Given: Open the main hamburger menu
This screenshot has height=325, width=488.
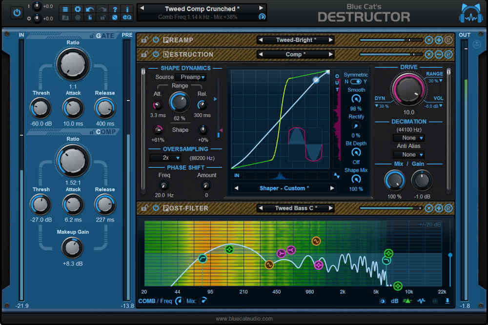Looking at the screenshot, I should [x=65, y=9].
